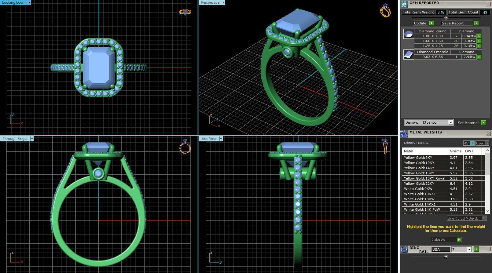The image size is (492, 273).
Task: Click the 2.94tw emerald weight cell
Action: pos(469,57)
